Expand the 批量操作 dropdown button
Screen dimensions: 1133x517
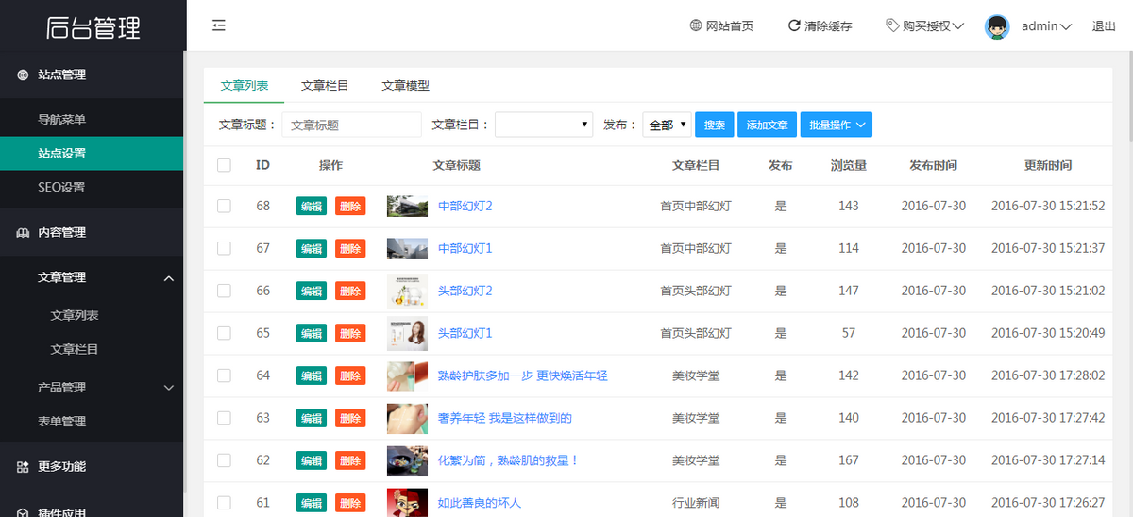(x=836, y=125)
